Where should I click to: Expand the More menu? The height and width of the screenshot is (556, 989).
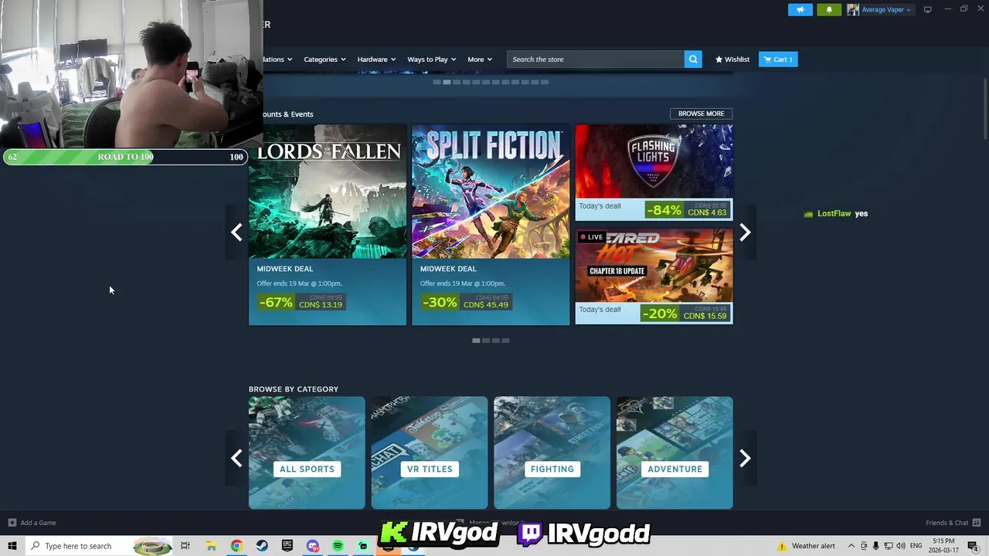480,59
